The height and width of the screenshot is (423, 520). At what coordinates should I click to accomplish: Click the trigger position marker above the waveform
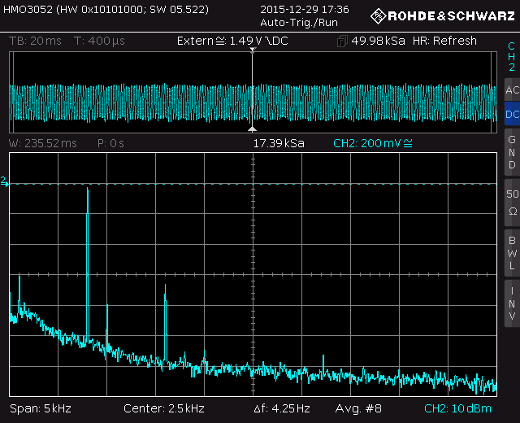click(x=253, y=51)
